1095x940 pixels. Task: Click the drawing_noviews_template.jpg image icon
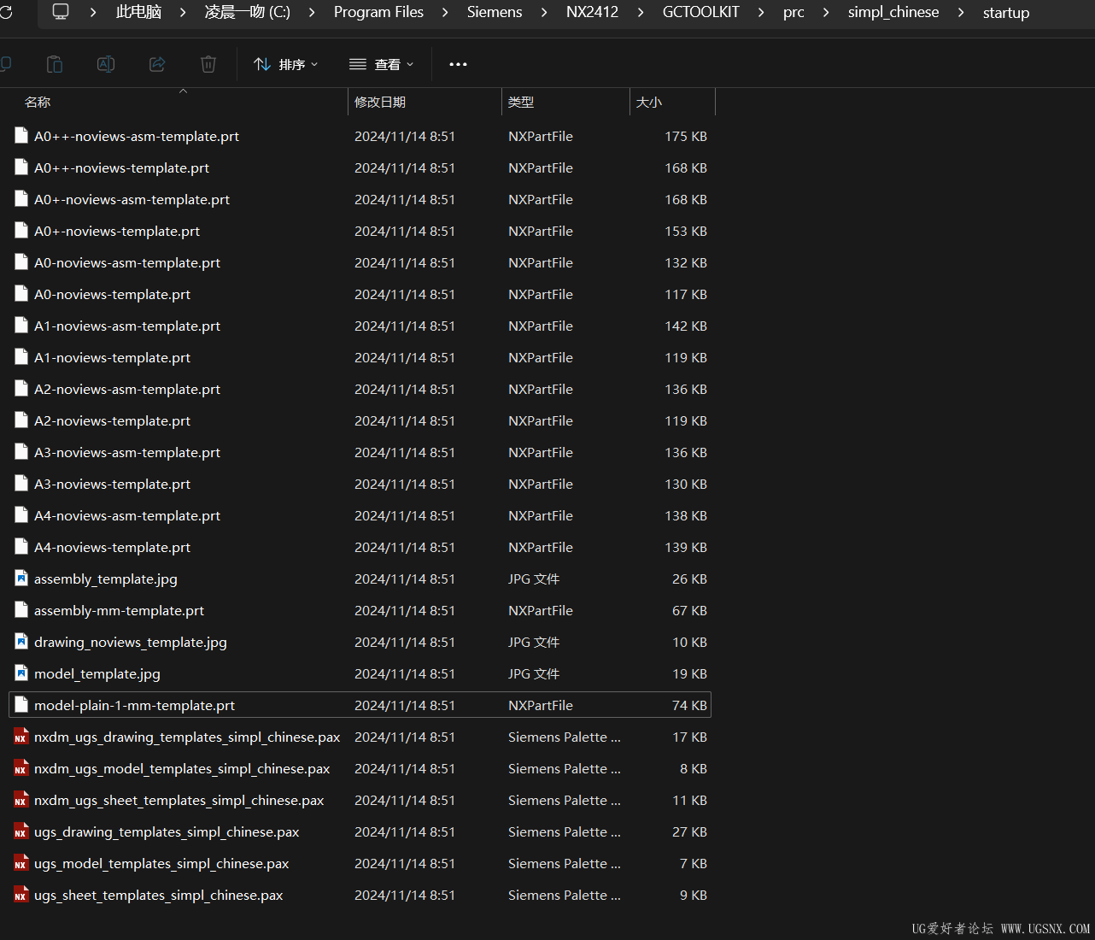[21, 641]
